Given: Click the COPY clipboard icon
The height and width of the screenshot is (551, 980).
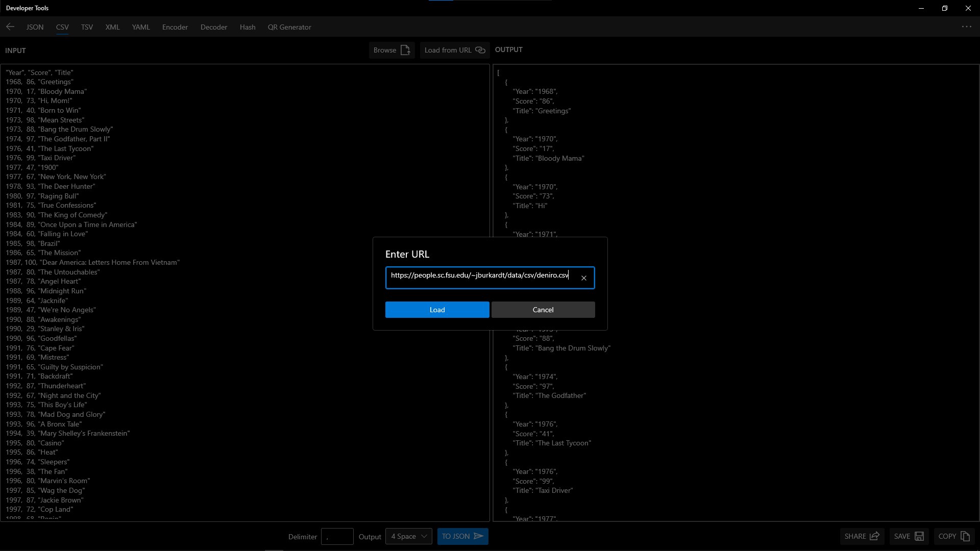Looking at the screenshot, I should click(x=965, y=536).
